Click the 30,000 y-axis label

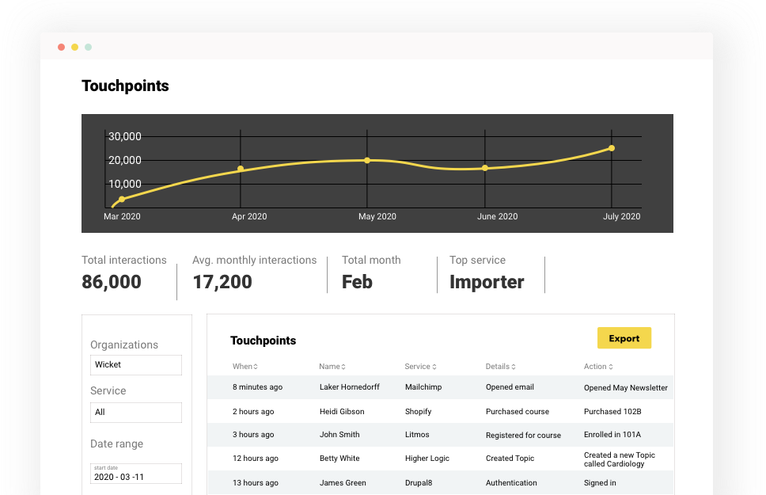124,136
